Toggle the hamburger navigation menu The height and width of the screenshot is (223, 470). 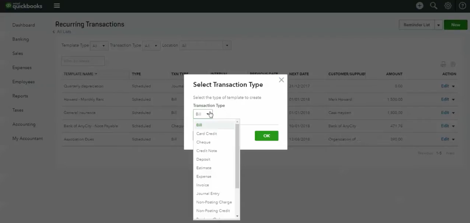click(57, 6)
